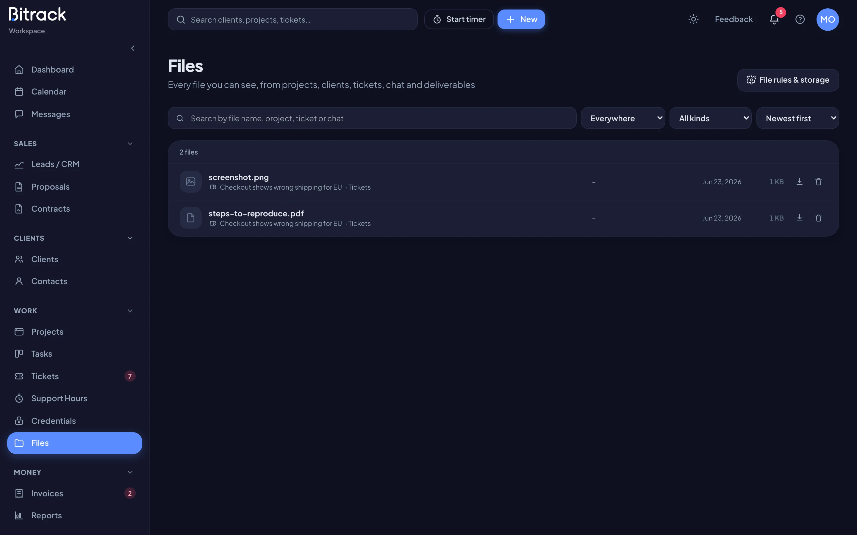Open Proposals in sidebar
This screenshot has width=857, height=535.
pos(74,187)
